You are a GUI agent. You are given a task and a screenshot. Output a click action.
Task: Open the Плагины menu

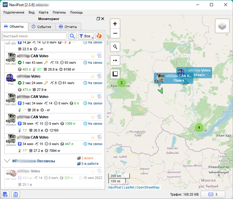tap(59, 12)
